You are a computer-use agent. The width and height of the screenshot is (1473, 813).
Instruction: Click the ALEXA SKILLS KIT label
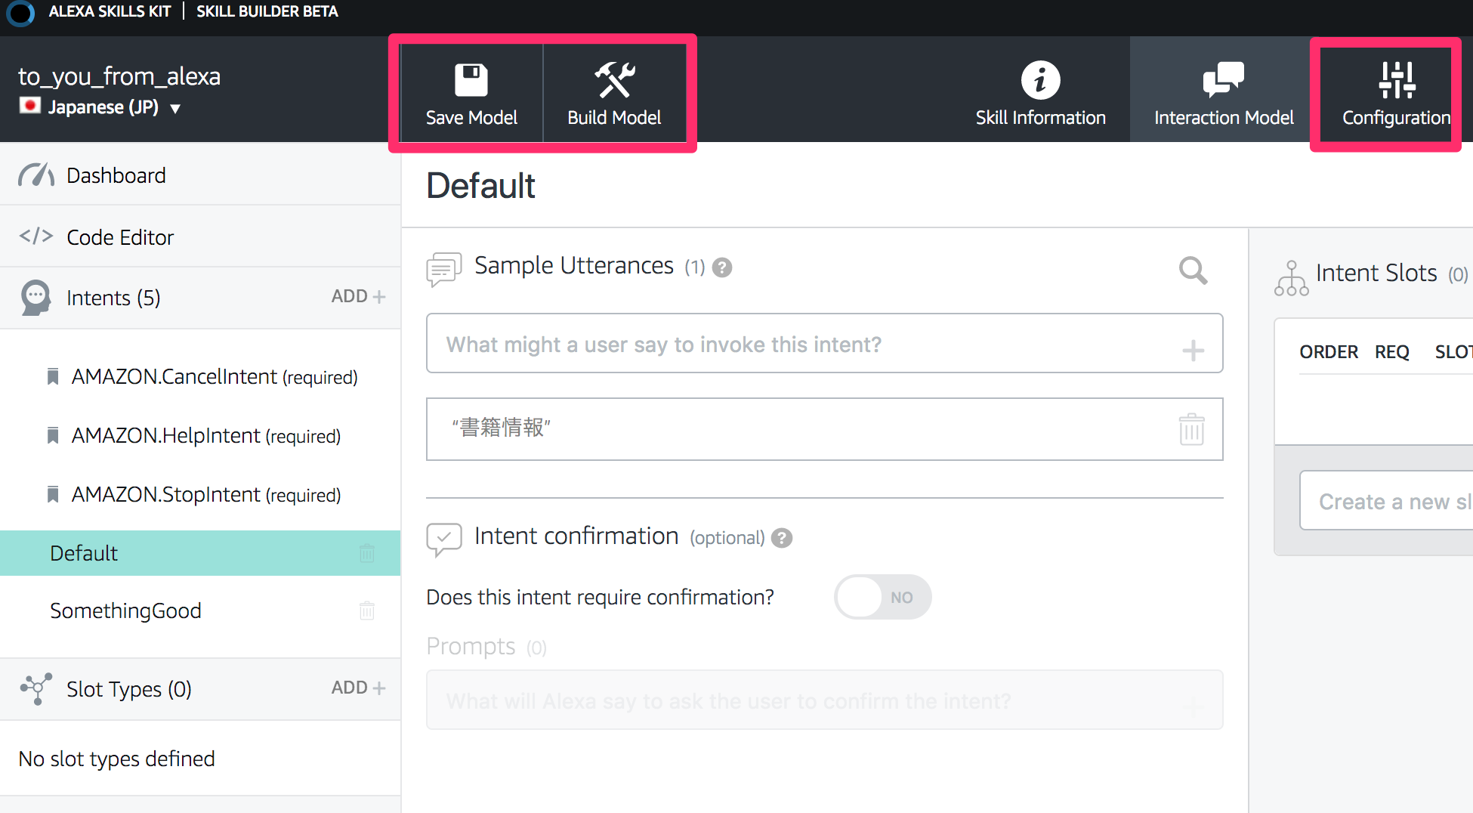coord(110,11)
